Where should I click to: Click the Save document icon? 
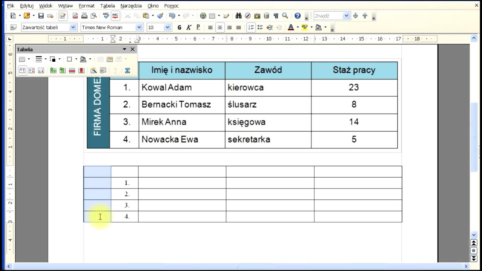(41, 16)
